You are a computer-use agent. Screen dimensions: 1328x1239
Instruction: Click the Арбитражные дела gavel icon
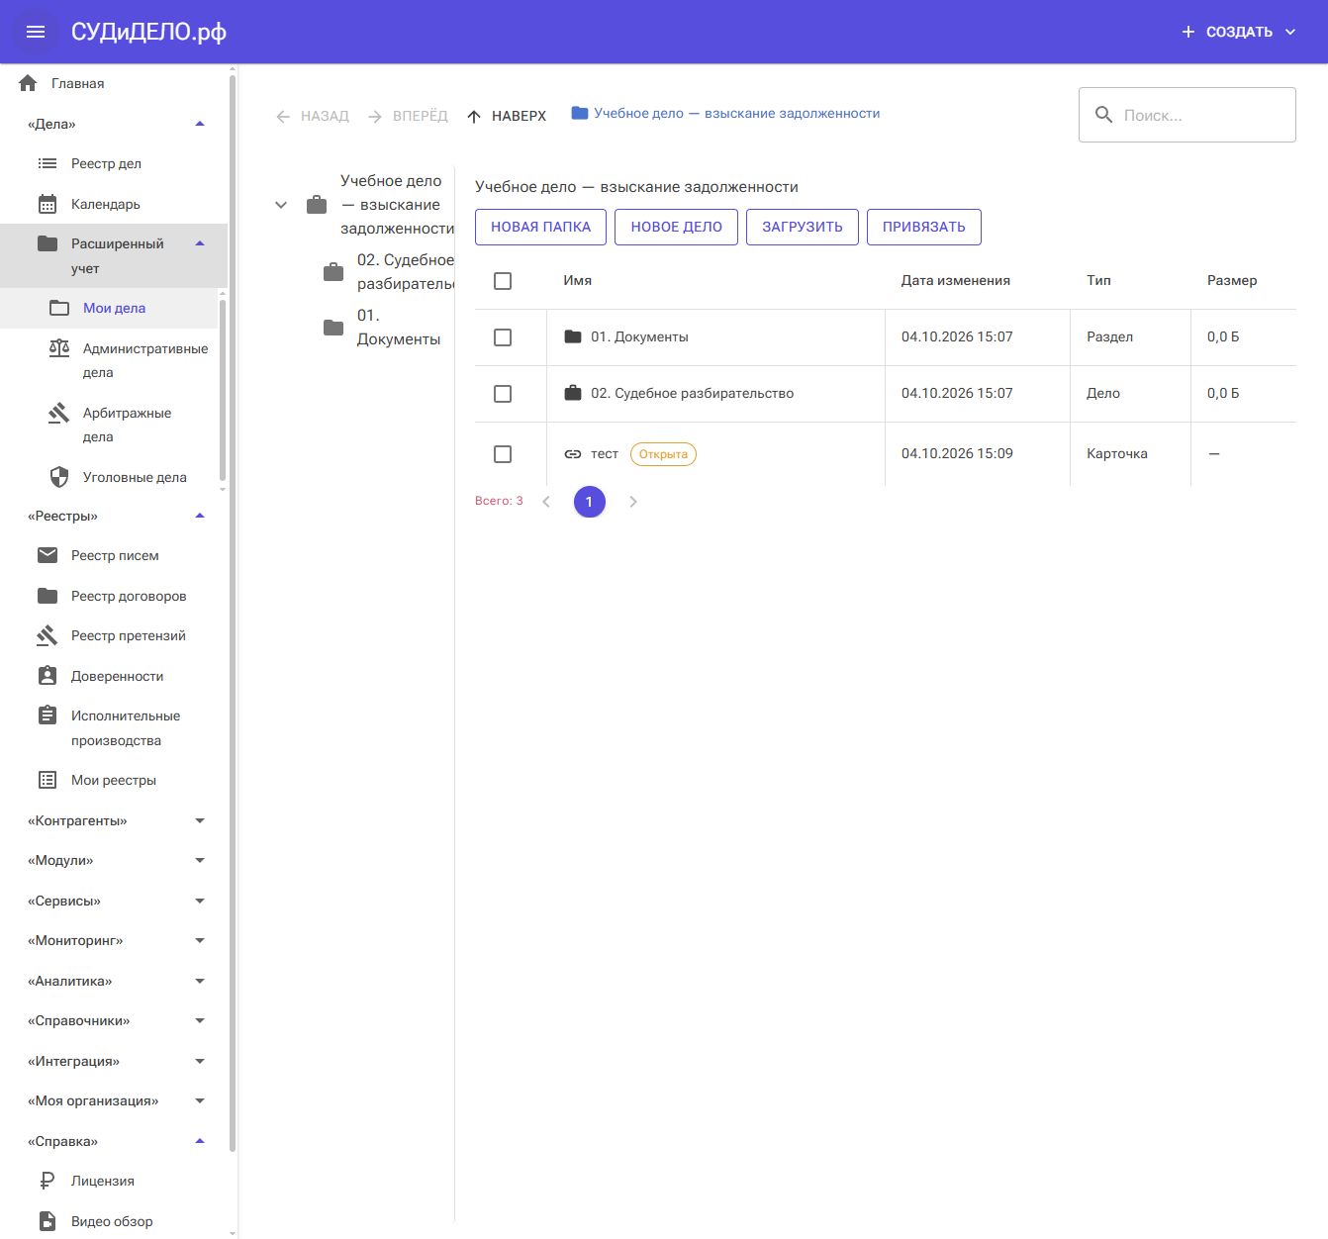[59, 413]
